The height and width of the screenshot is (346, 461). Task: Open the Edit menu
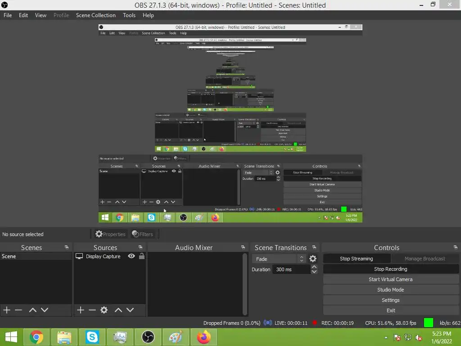[23, 15]
